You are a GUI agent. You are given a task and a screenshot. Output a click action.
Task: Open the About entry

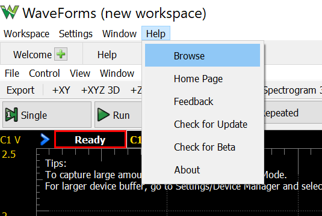(x=202, y=170)
